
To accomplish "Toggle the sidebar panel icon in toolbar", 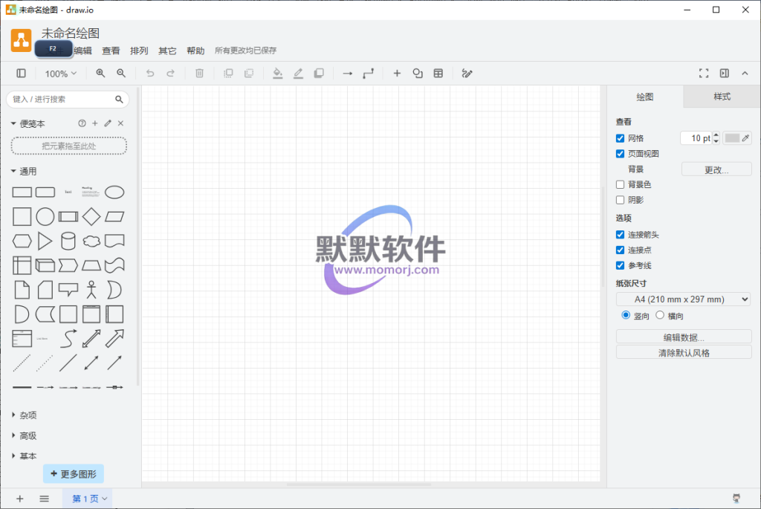I will point(21,74).
